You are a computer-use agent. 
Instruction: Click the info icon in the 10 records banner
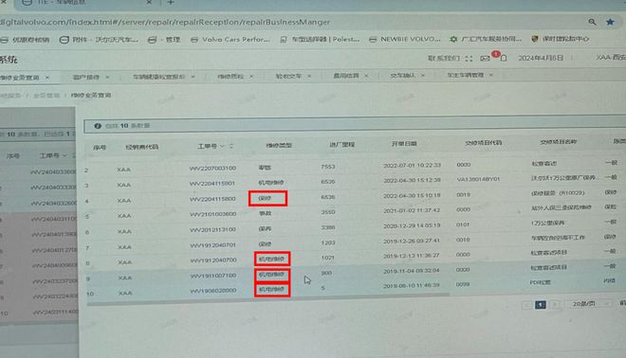[x=98, y=126]
